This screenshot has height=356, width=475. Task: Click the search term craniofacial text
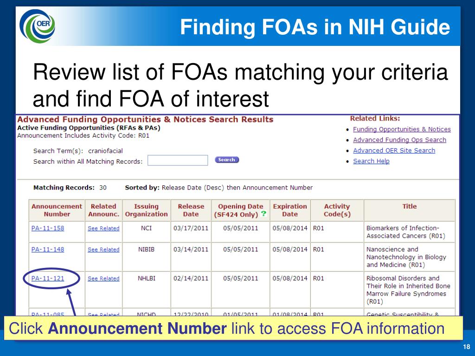coord(105,151)
